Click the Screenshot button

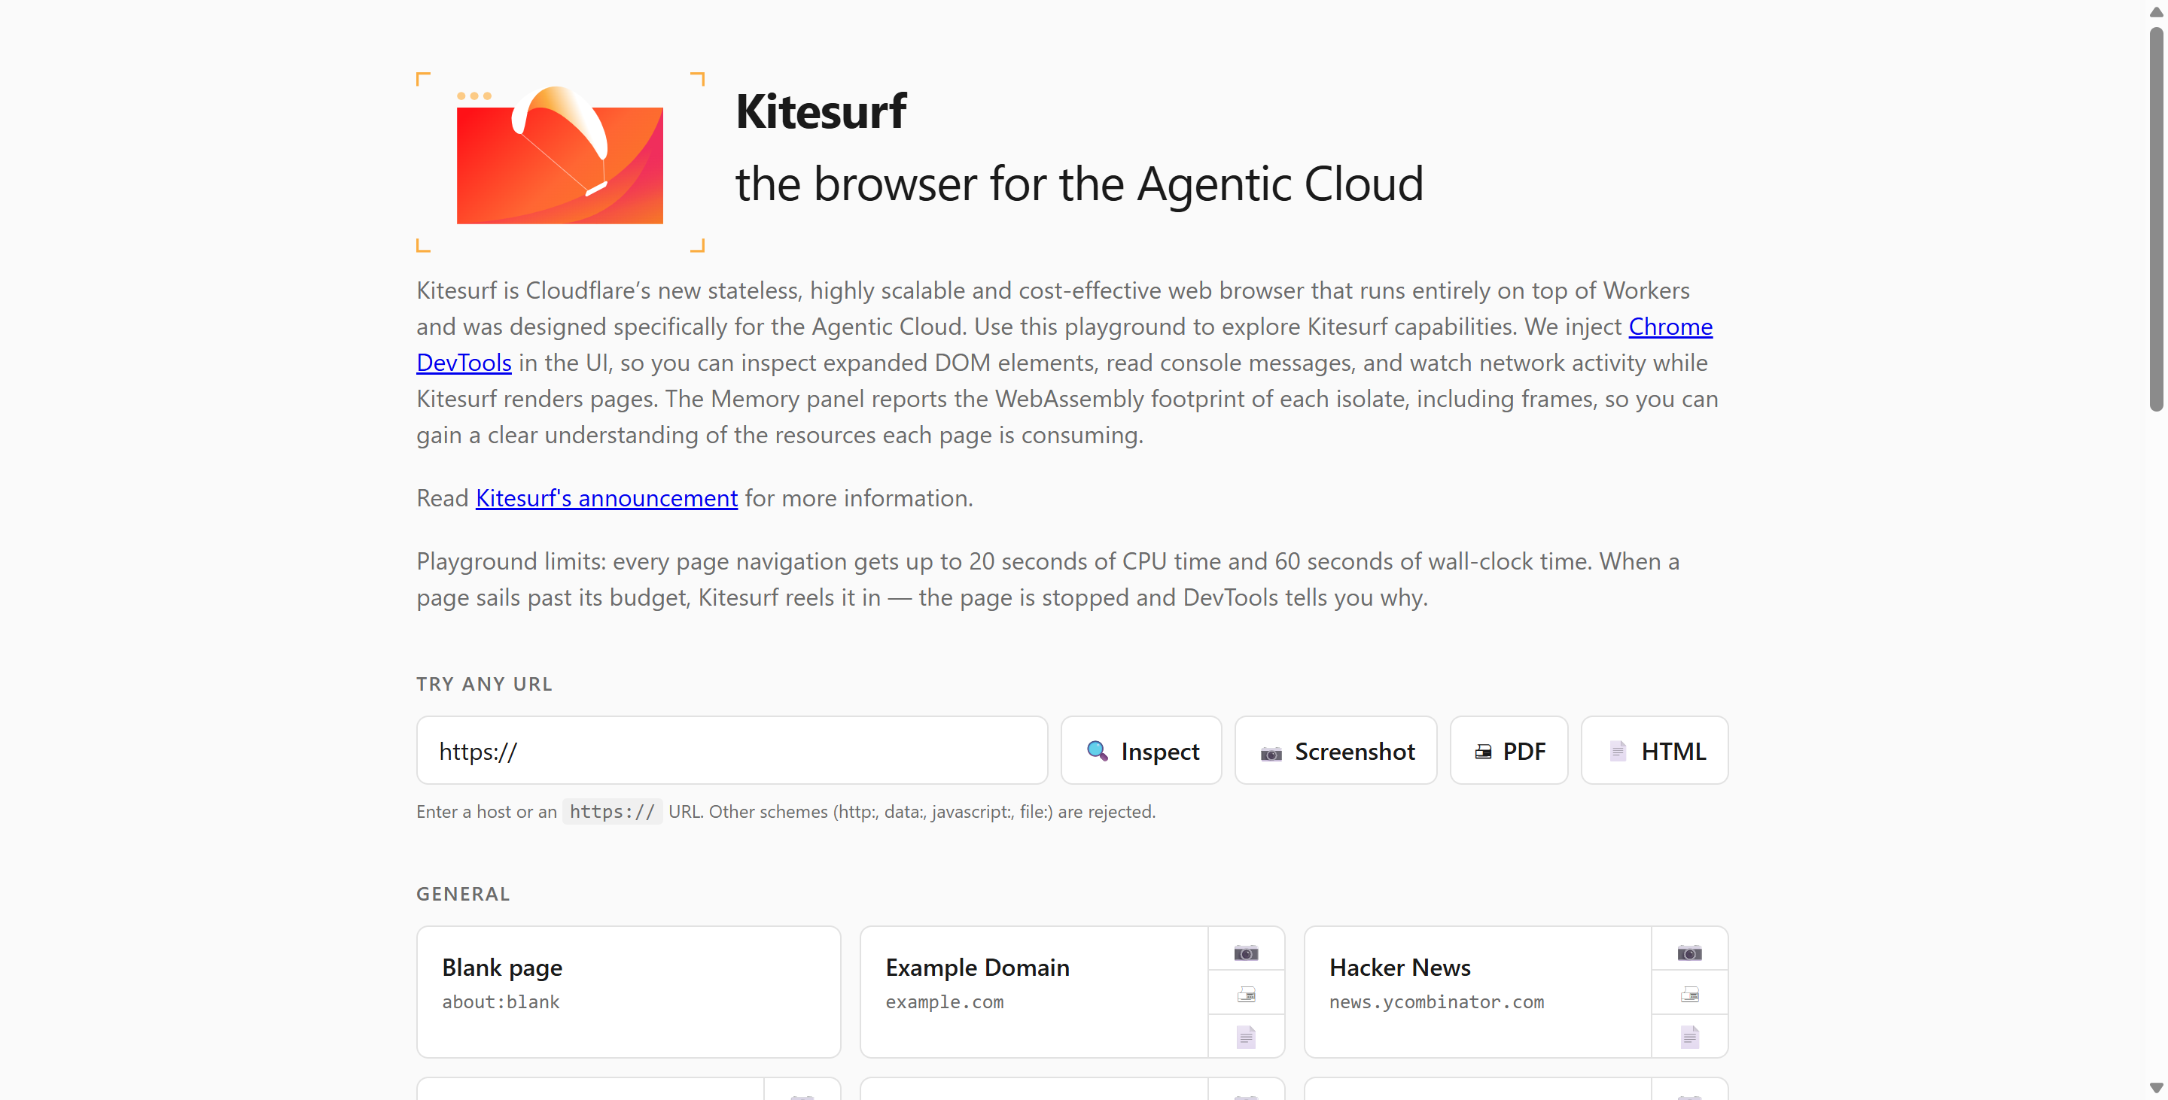click(x=1335, y=750)
